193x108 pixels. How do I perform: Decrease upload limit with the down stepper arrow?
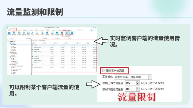(x=138, y=84)
